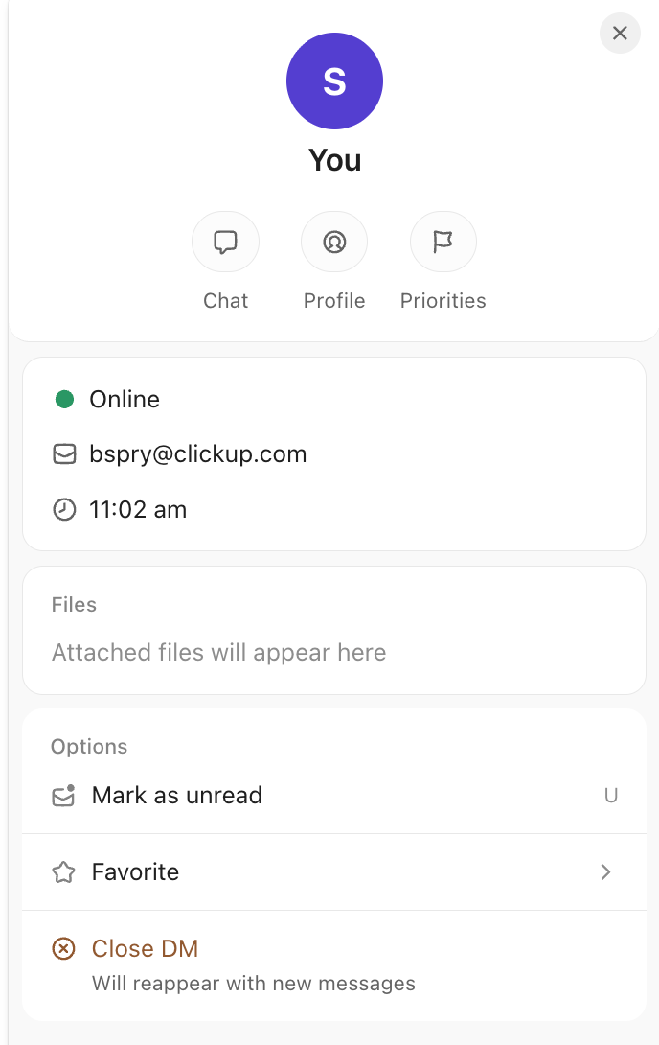Click the Online status text
The width and height of the screenshot is (659, 1045).
point(125,399)
